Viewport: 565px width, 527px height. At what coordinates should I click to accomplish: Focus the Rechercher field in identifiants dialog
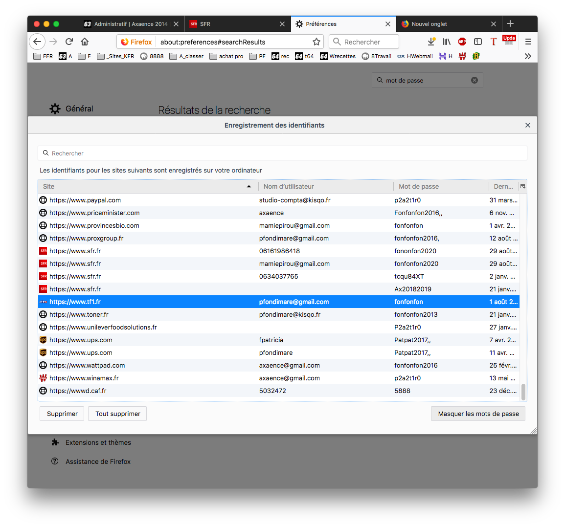pos(282,153)
